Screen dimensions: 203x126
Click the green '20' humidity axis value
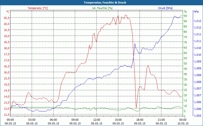(x=185, y=95)
